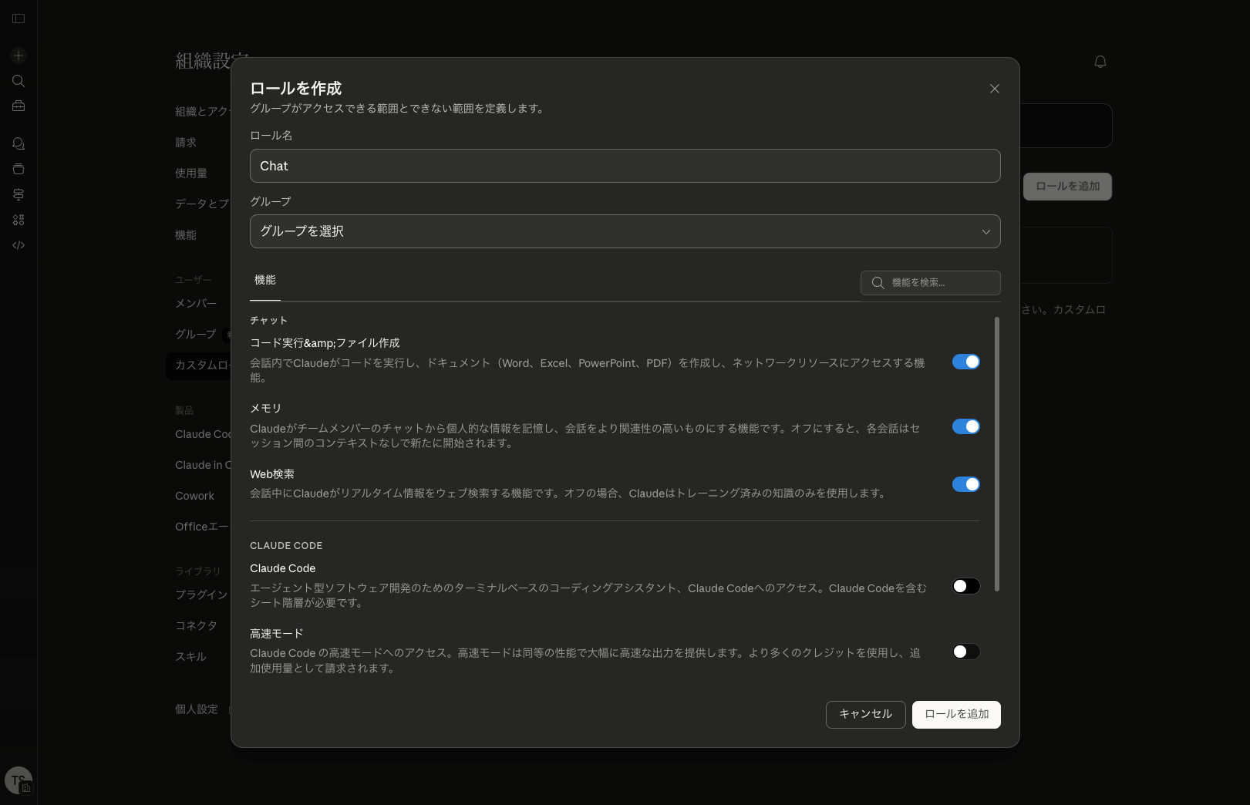Toggle the sidebar collapse icon
This screenshot has width=1250, height=805.
(18, 19)
